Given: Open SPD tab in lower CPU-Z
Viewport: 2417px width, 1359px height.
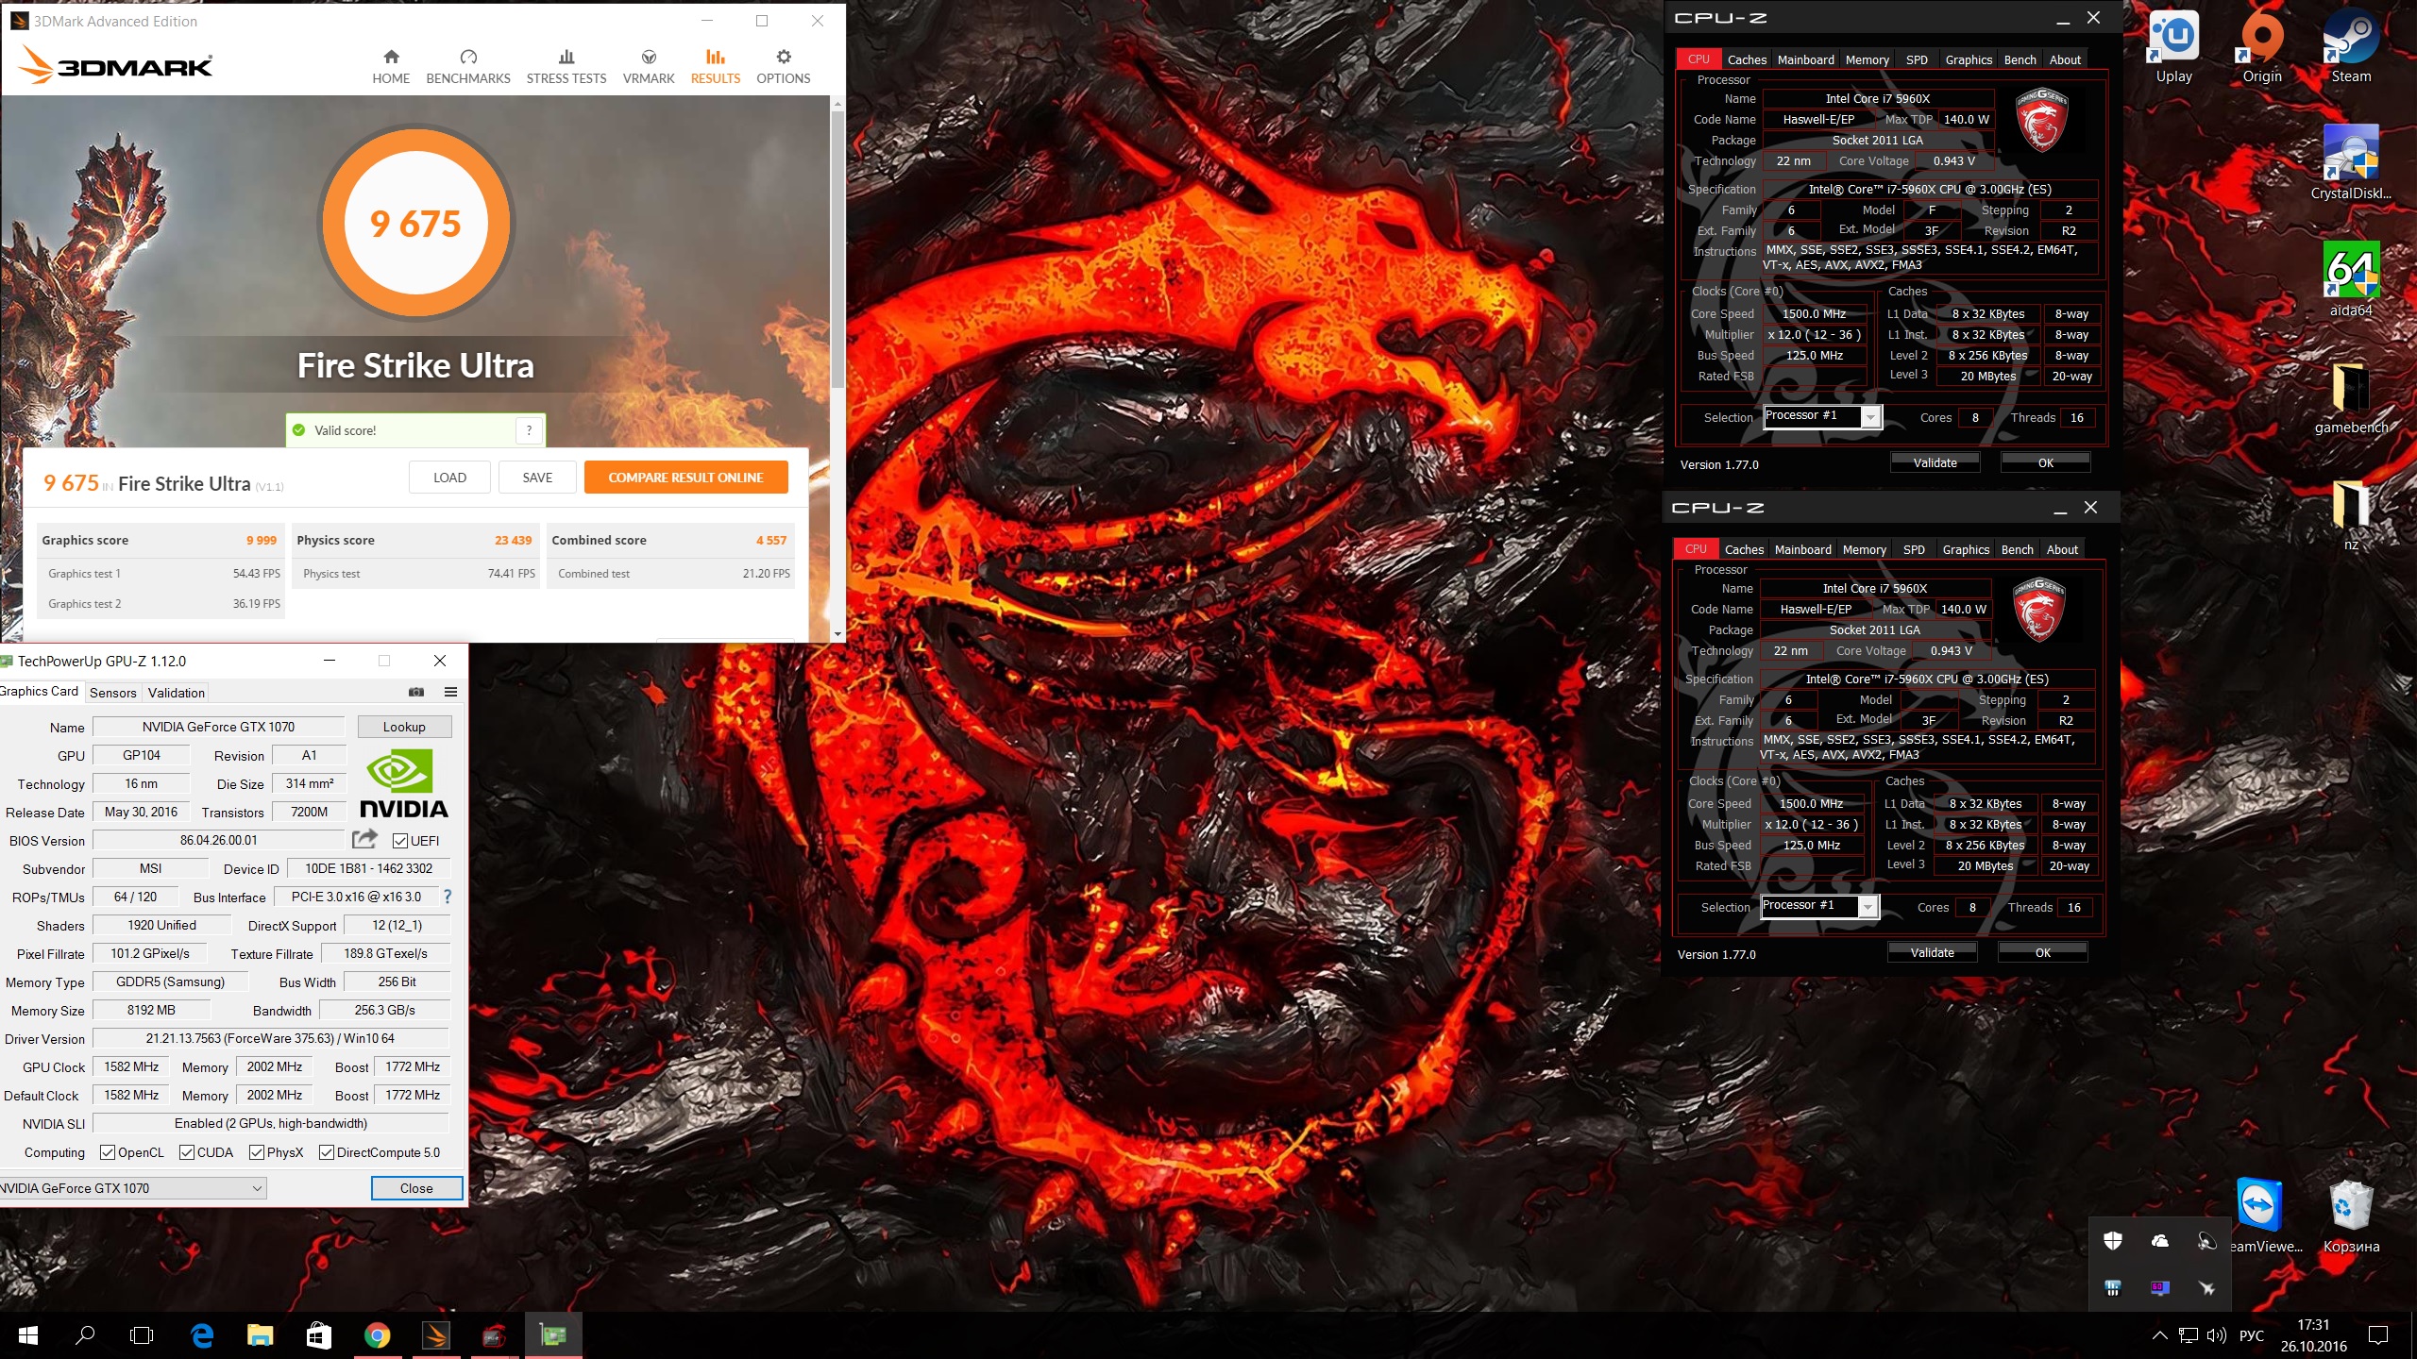Looking at the screenshot, I should [1914, 549].
